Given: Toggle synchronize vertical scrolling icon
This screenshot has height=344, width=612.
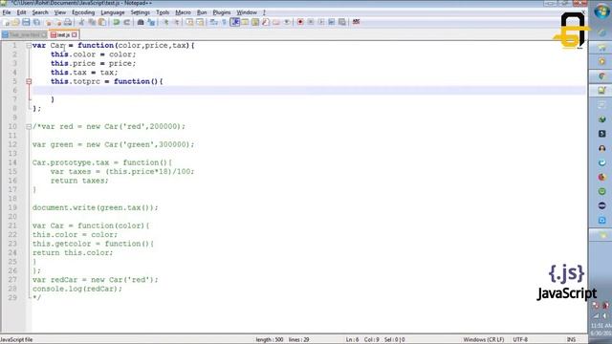Looking at the screenshot, I should [189, 22].
